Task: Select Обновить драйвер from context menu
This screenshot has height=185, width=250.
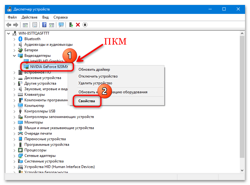Action: (x=94, y=69)
